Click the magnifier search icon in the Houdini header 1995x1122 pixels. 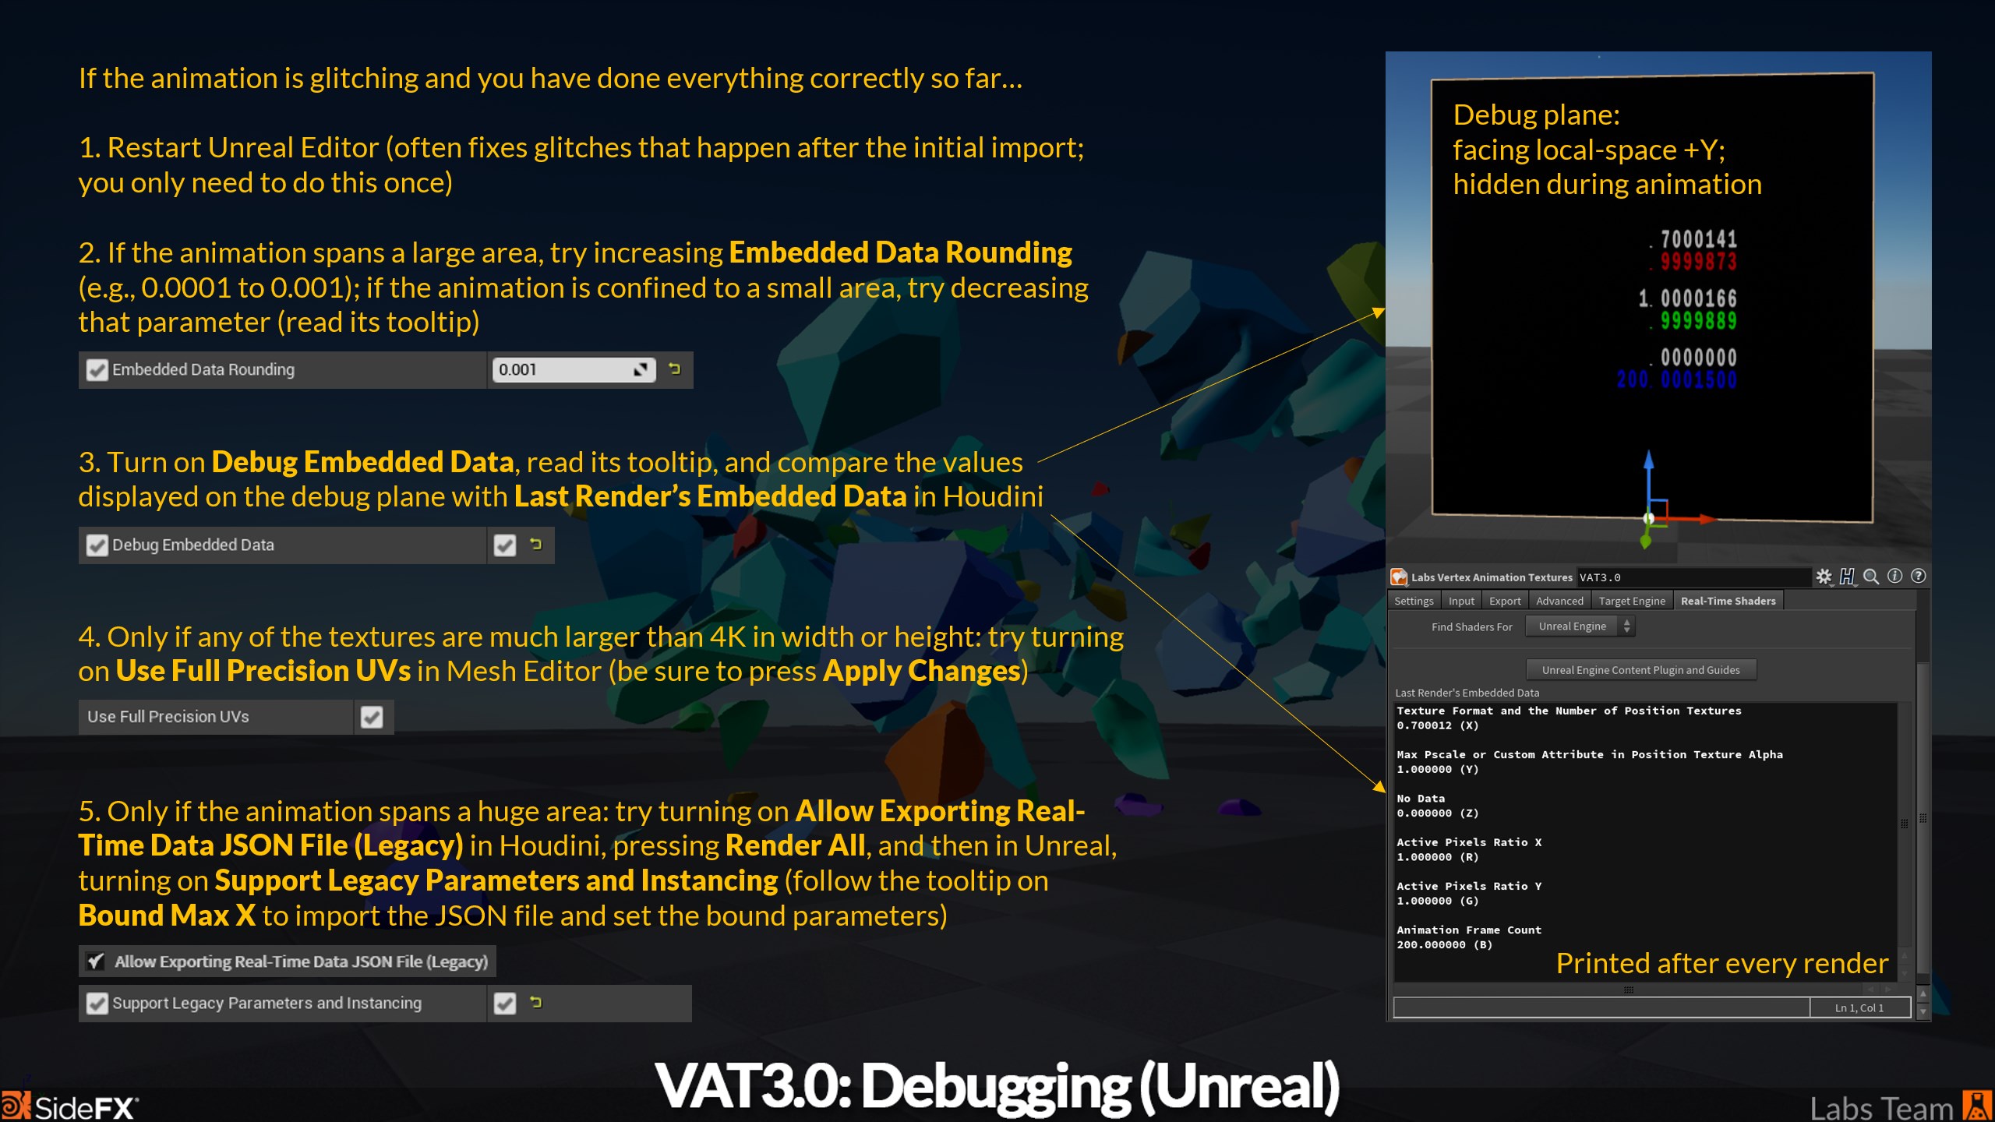[1870, 577]
